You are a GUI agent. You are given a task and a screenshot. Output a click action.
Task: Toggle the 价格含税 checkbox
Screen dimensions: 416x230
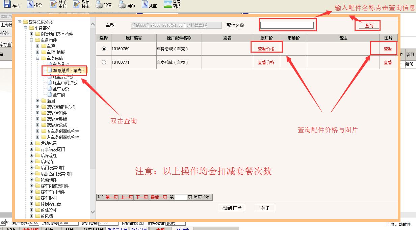141,223
